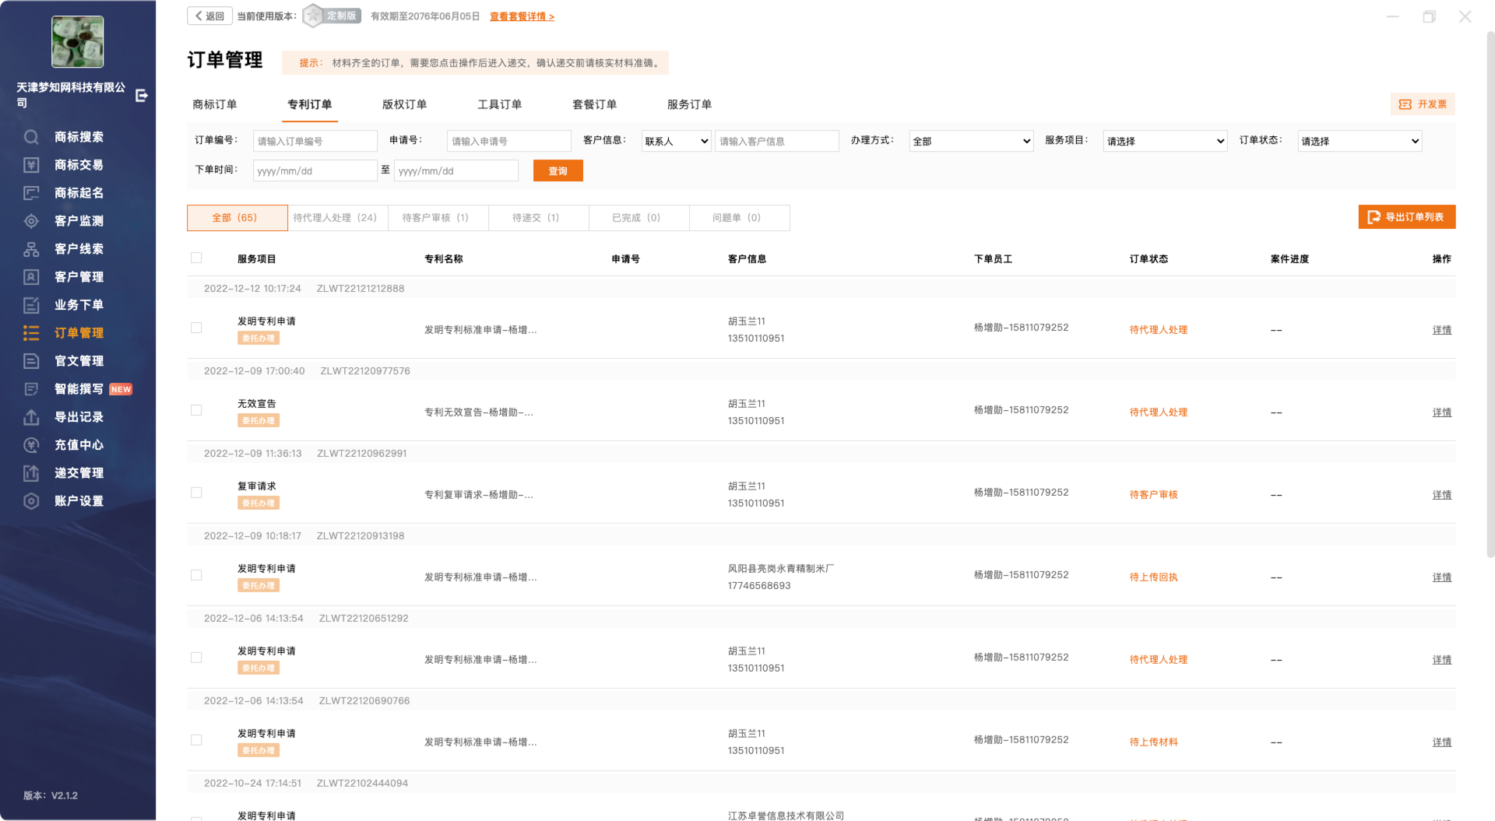Open the 订单状态 status dropdown

pos(1359,141)
